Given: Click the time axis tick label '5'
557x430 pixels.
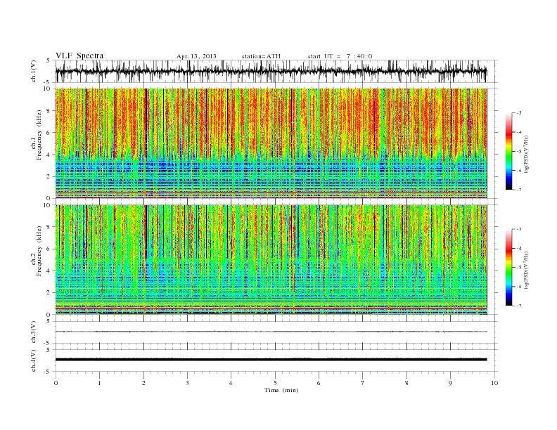Looking at the screenshot, I should [x=275, y=383].
